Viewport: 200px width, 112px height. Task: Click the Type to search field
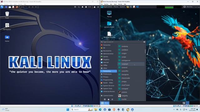pyautogui.click(x=123, y=42)
